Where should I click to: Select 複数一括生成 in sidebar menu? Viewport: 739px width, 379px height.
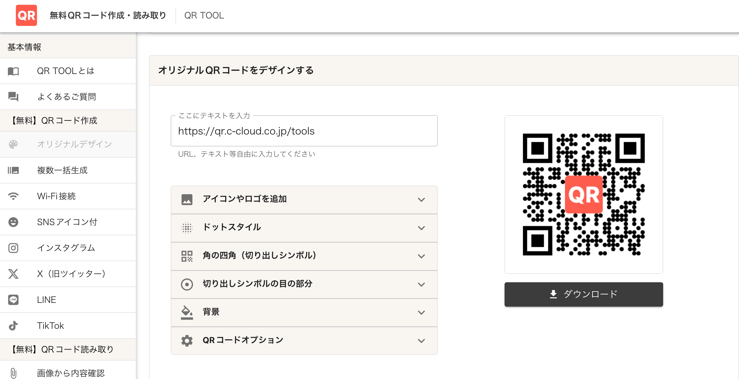click(x=62, y=170)
